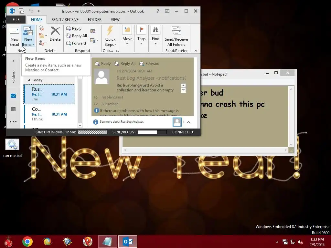The width and height of the screenshot is (331, 248).
Task: Open the More respond actions dropdown
Action: pos(94,40)
